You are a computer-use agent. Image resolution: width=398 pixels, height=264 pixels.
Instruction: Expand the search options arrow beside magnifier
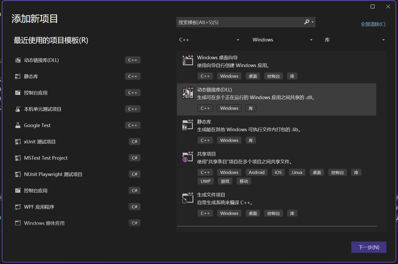click(x=313, y=22)
